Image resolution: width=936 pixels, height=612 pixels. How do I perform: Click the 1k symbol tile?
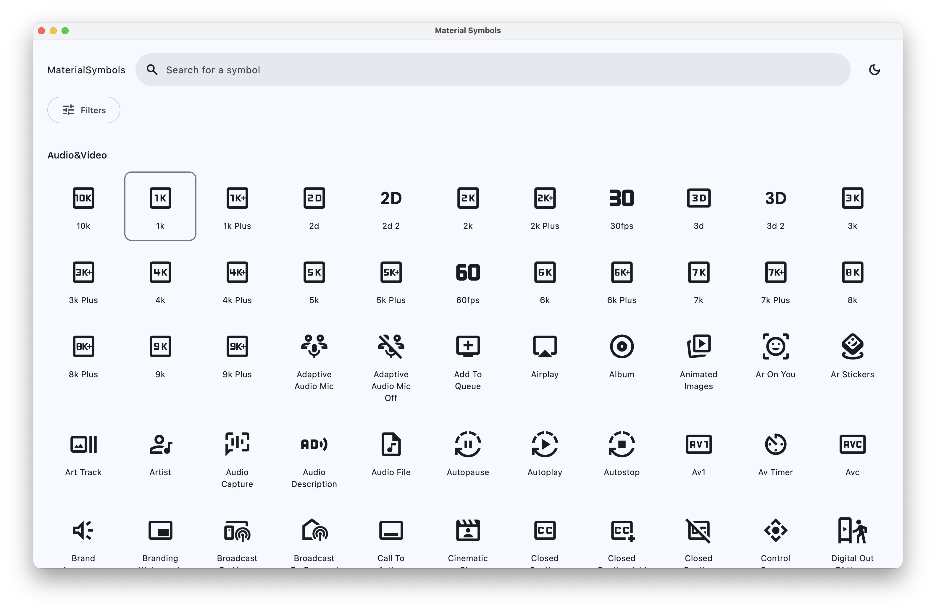click(160, 206)
